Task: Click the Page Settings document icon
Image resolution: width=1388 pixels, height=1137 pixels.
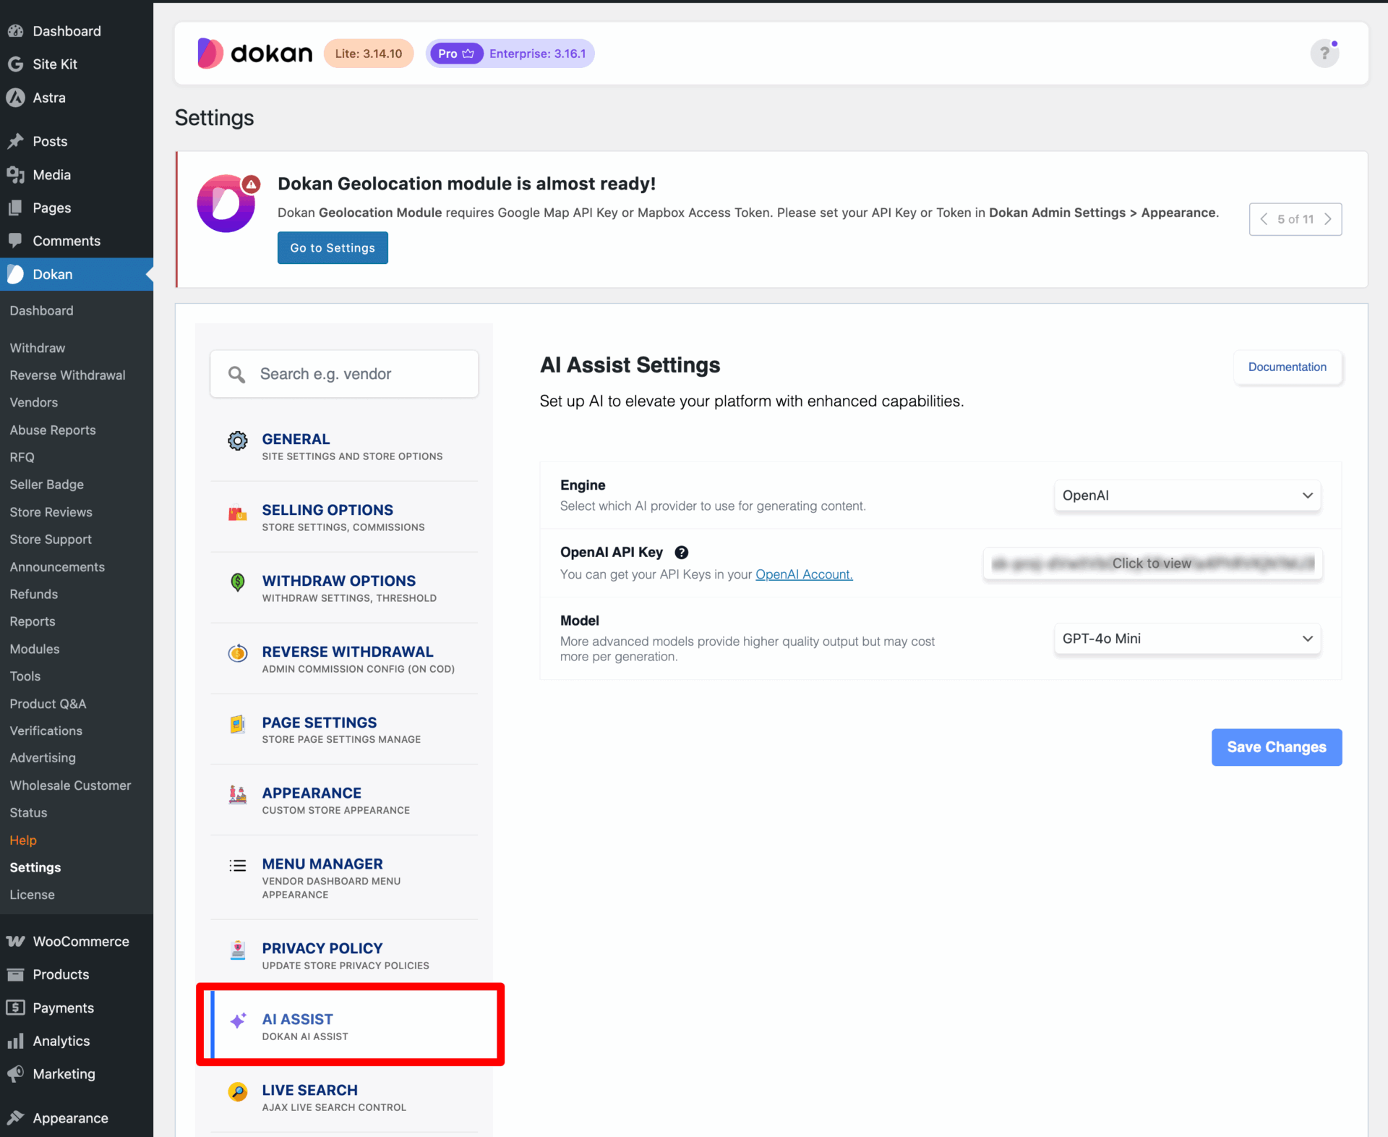Action: 238,724
